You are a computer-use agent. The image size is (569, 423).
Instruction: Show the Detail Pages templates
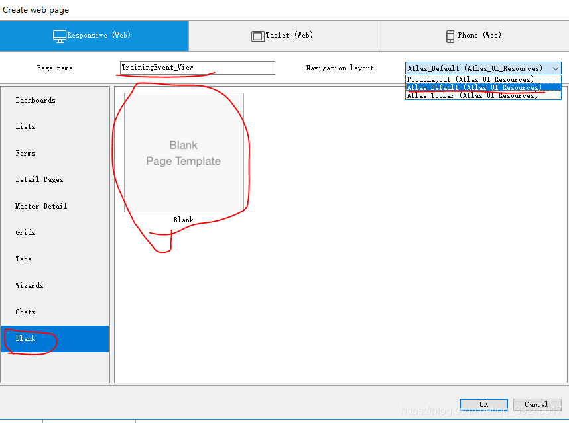pyautogui.click(x=40, y=180)
